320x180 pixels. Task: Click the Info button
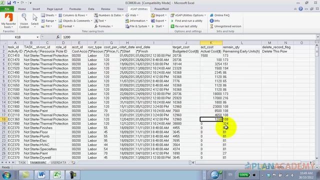click(214, 21)
